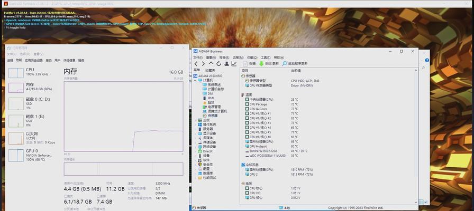Expand the 显示设备 tree node

click(195, 133)
